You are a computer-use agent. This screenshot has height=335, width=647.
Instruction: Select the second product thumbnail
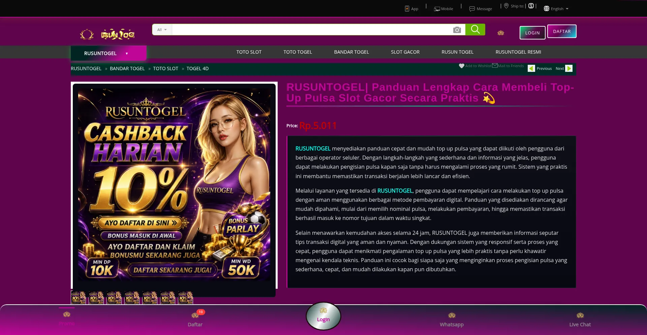coord(96,298)
